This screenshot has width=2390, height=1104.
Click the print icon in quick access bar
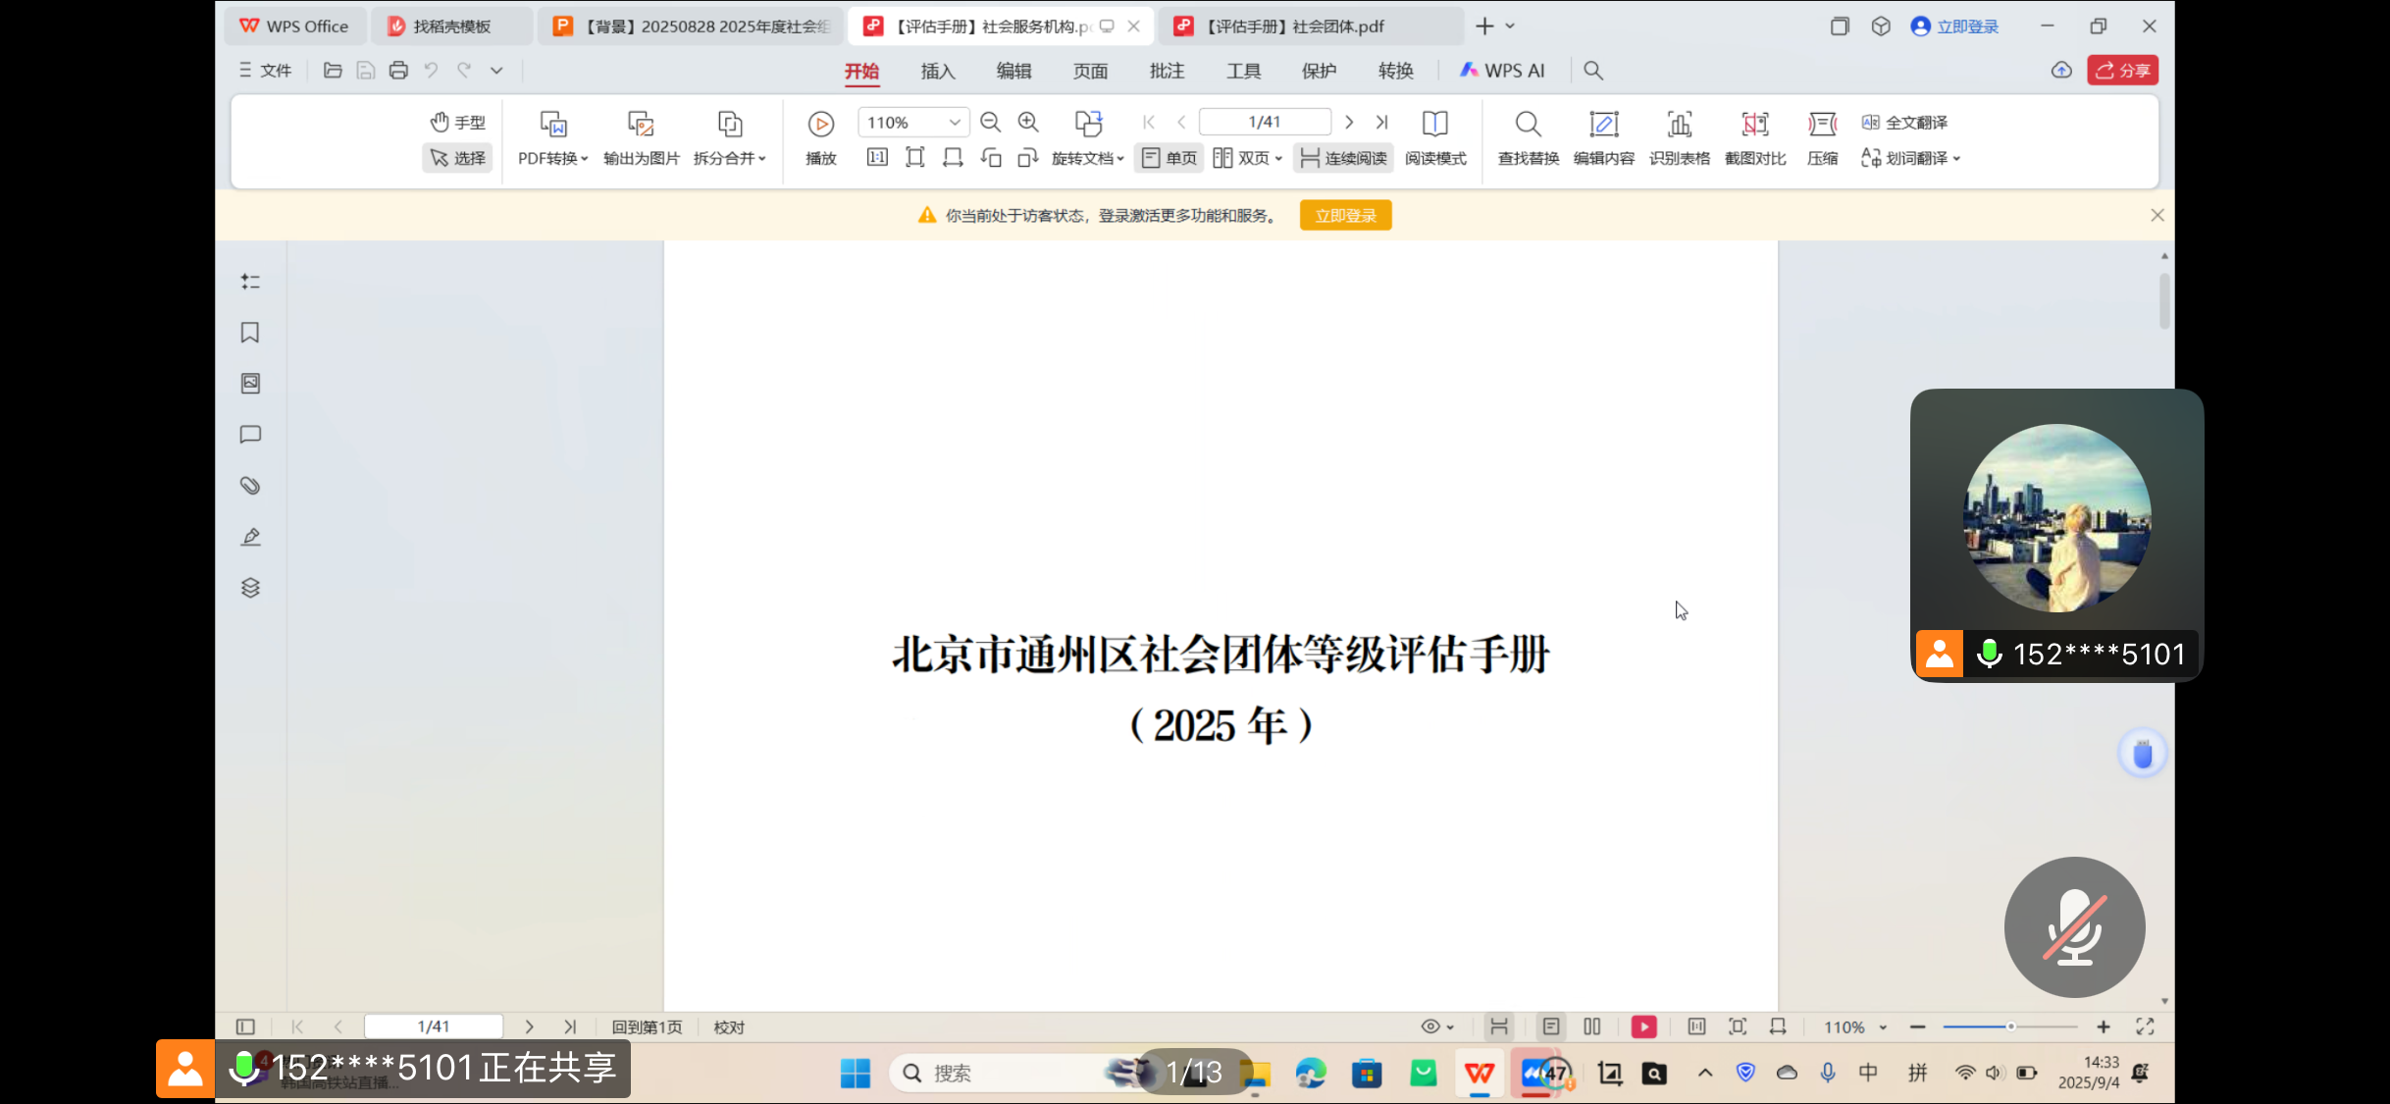point(398,71)
